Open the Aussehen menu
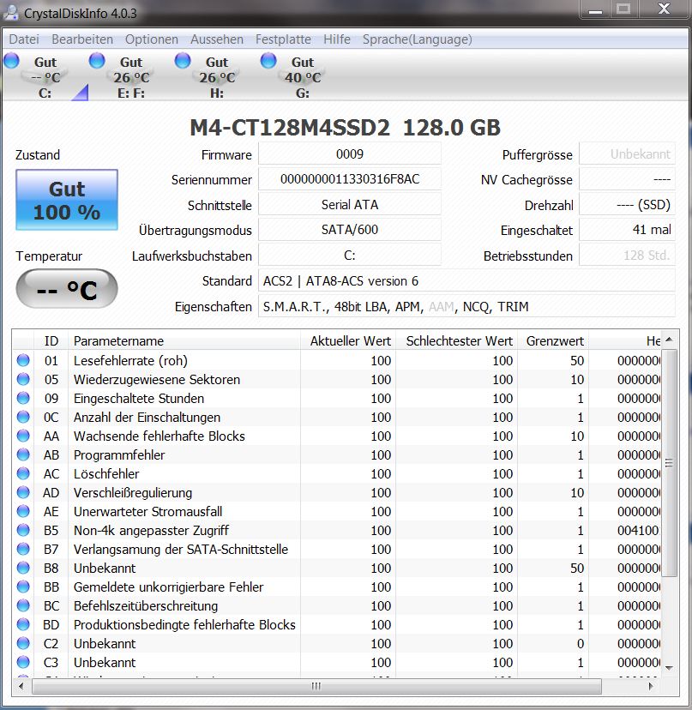 pos(217,39)
